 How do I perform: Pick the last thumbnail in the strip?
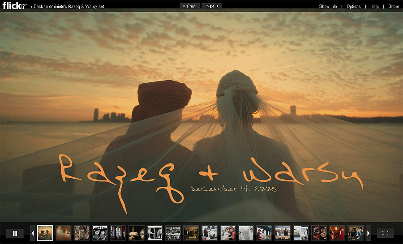(356, 233)
